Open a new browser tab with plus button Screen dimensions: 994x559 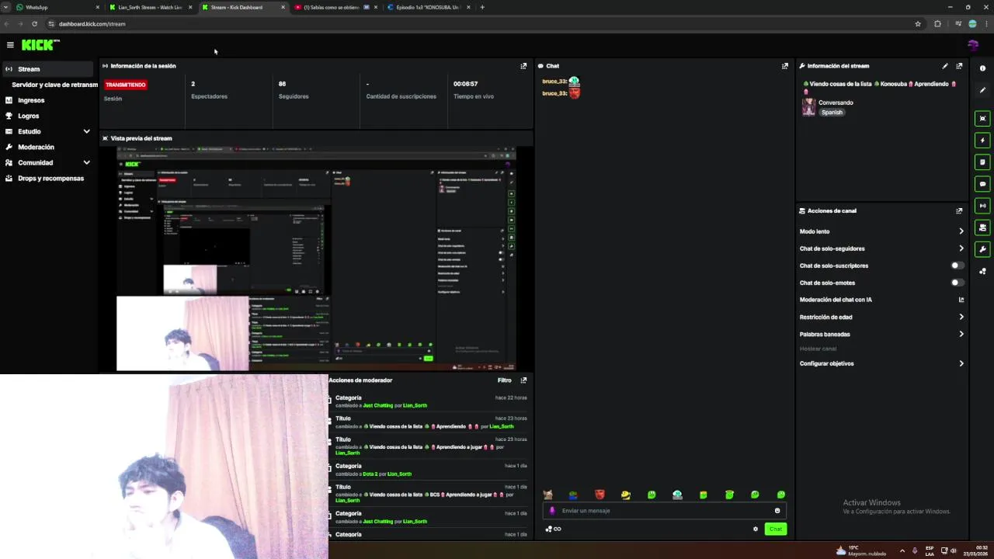coord(482,7)
